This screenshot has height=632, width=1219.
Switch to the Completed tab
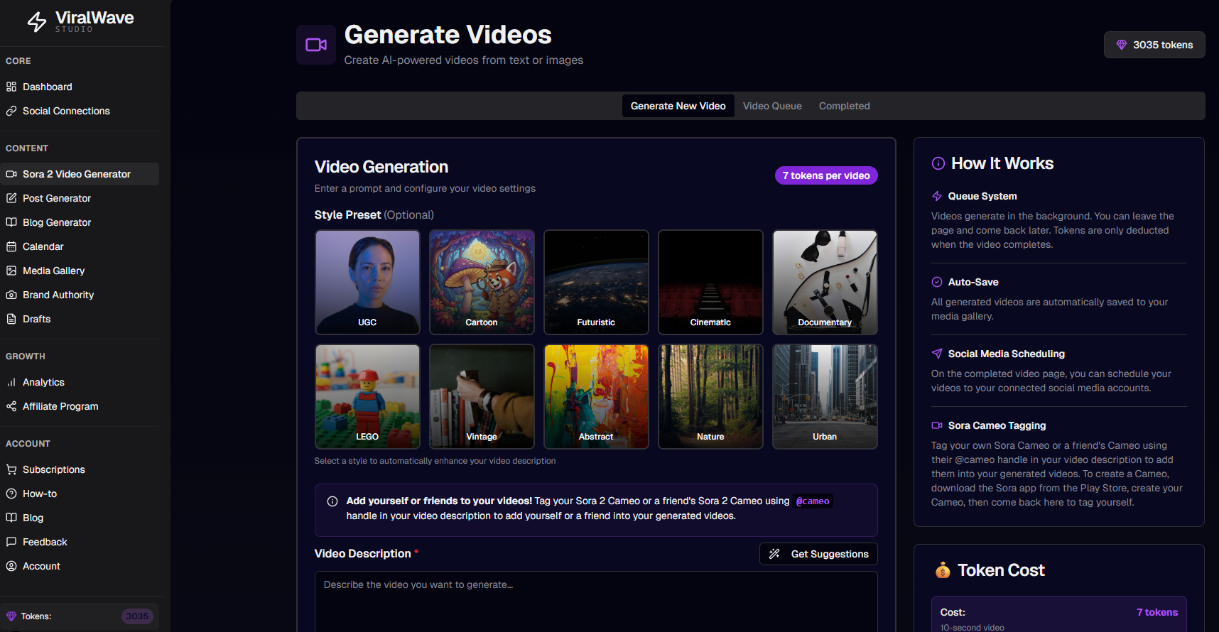point(844,106)
